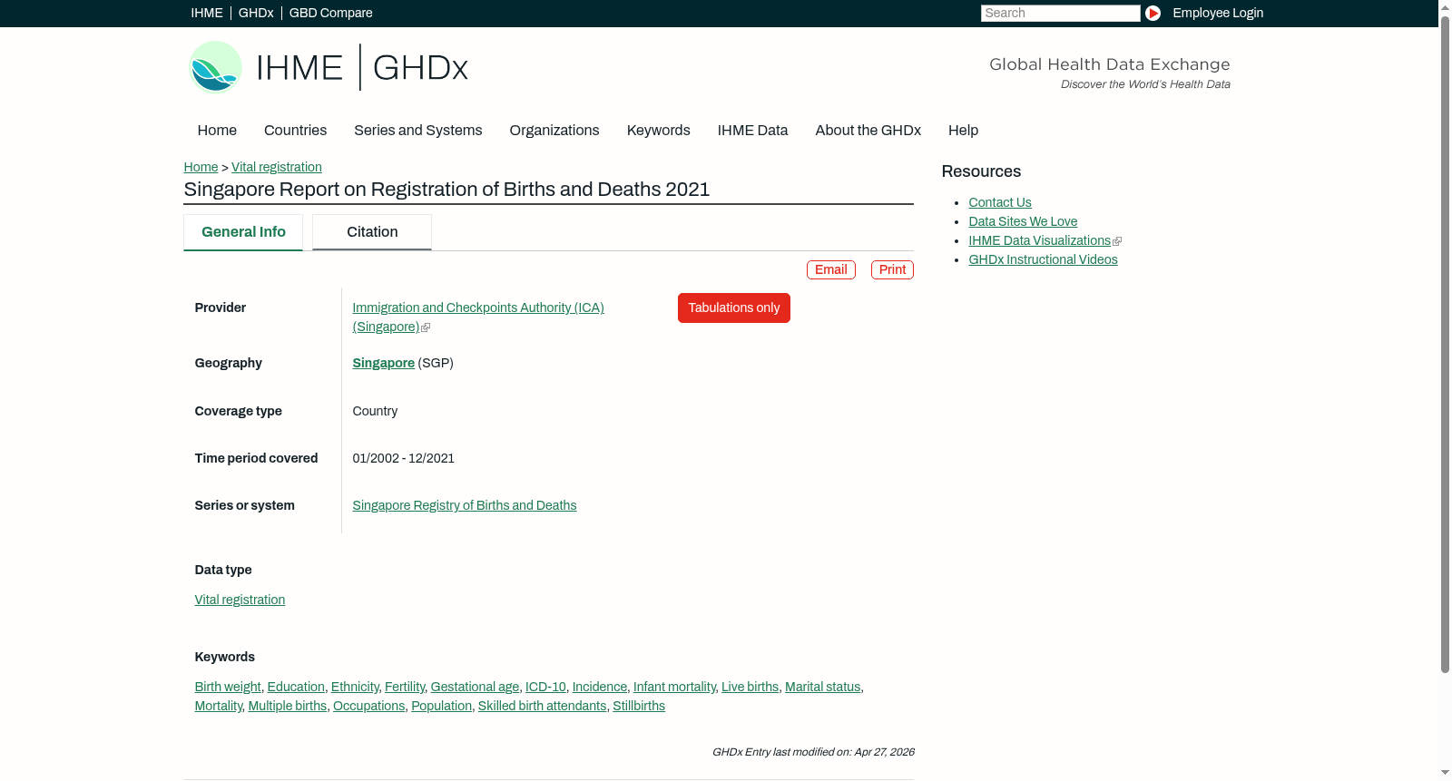Click the Email button
This screenshot has width=1452, height=781.
(x=831, y=269)
